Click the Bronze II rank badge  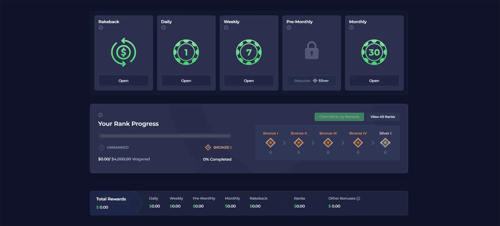(x=298, y=143)
